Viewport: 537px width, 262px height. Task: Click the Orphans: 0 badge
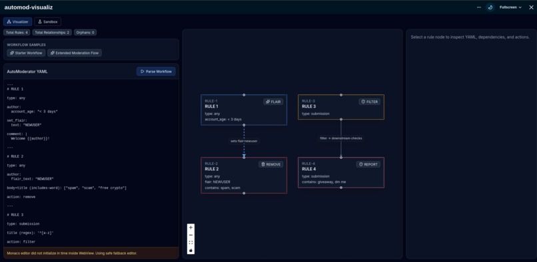coord(85,33)
